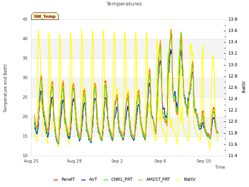
Task: Click the 40 left axis tick label
Action: coord(25,39)
